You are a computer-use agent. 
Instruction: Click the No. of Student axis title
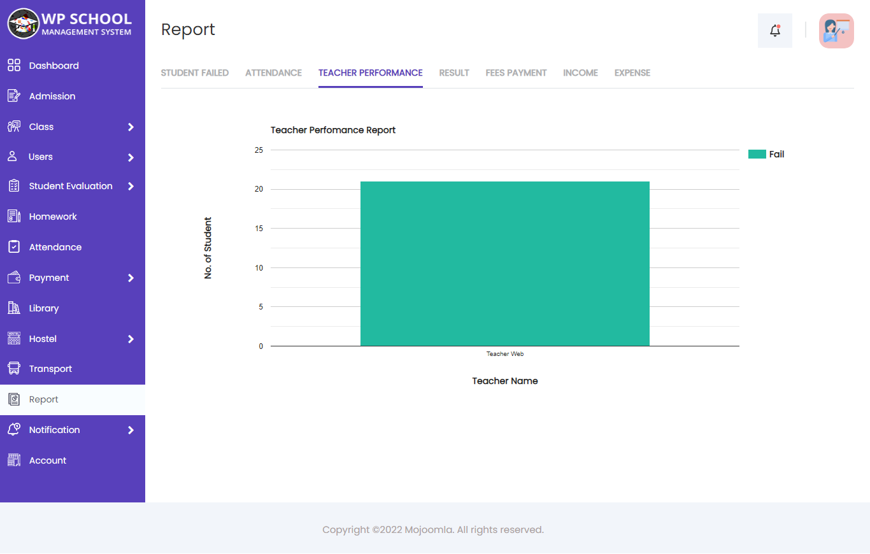pyautogui.click(x=208, y=248)
